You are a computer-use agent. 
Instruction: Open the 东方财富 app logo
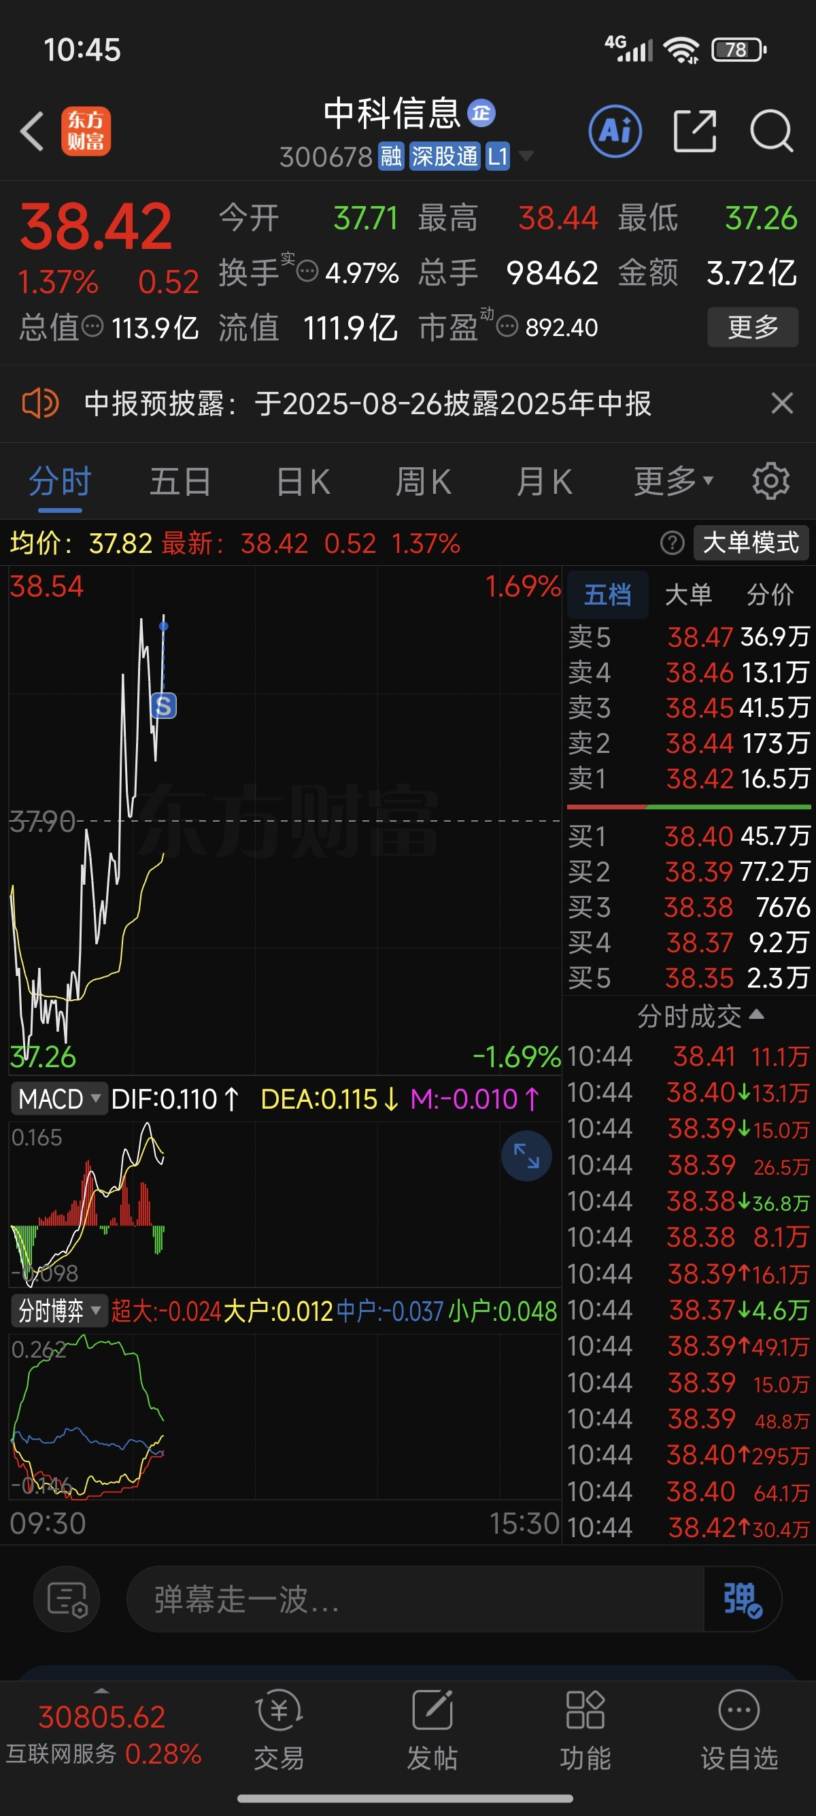(x=86, y=131)
